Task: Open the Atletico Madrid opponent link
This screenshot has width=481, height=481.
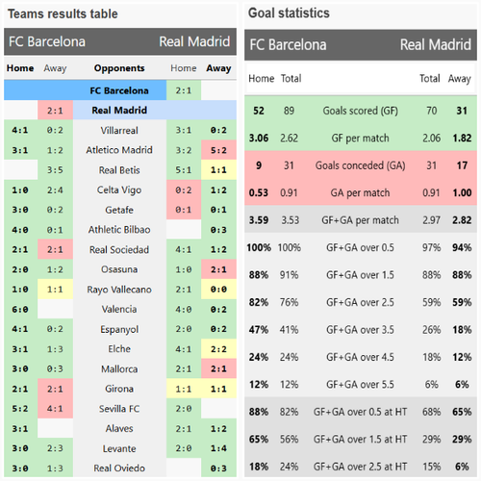Action: (119, 150)
